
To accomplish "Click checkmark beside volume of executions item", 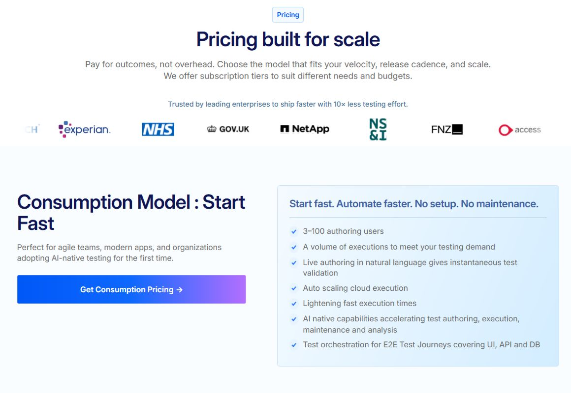I will tap(294, 247).
